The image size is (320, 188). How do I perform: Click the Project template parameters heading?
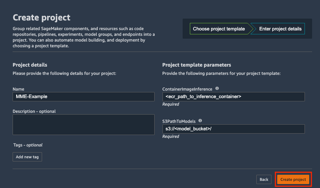pos(197,65)
